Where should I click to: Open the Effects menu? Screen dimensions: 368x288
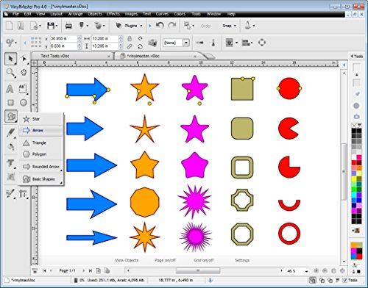pyautogui.click(x=113, y=14)
